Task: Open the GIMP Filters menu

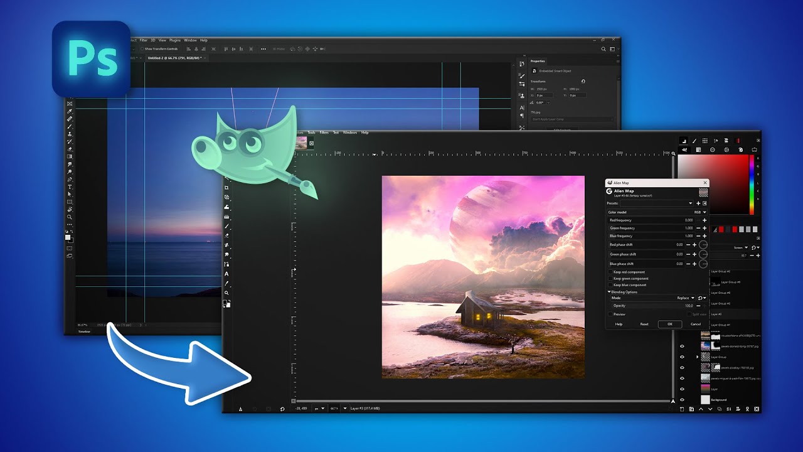Action: (x=324, y=132)
